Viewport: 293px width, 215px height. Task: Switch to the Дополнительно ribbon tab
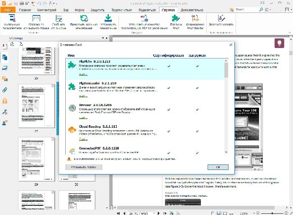(x=192, y=10)
